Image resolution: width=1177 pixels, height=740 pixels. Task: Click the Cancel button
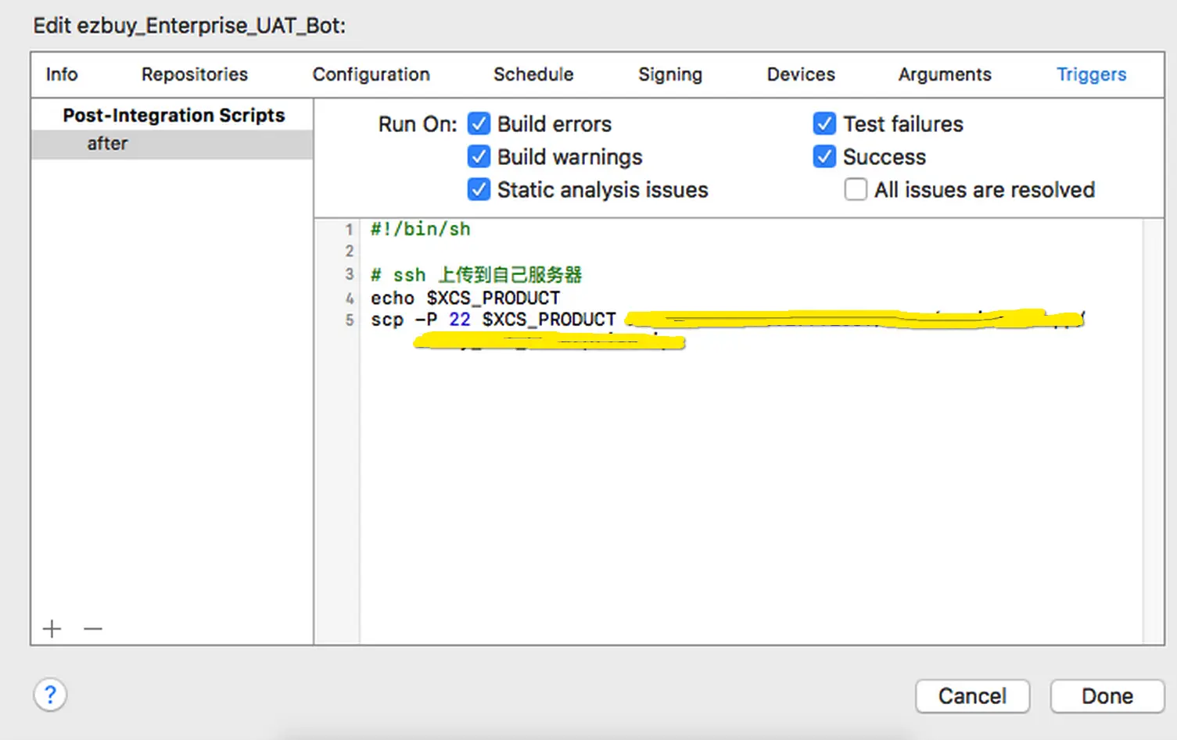tap(973, 695)
